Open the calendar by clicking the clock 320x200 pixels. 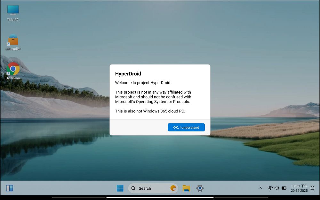[x=299, y=186]
